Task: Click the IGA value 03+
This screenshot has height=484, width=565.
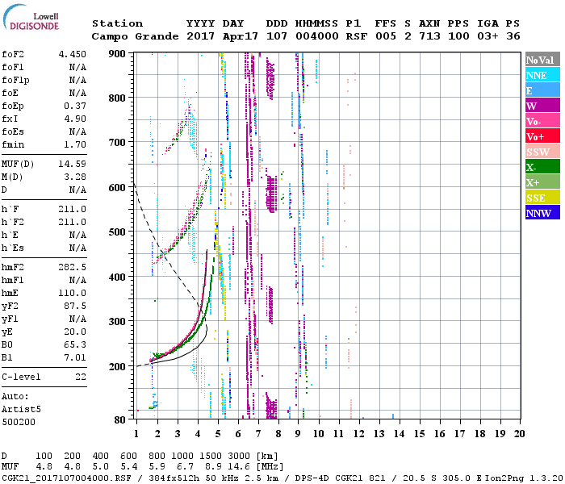Action: (x=488, y=36)
